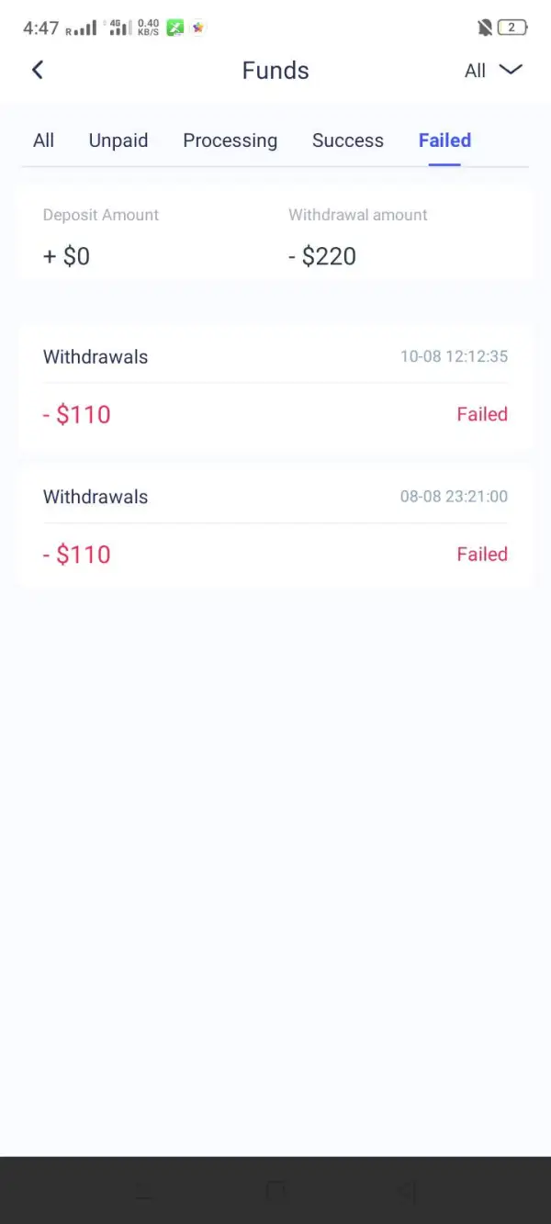Screen dimensions: 551x1224
Task: Tap the colorful star notification icon
Action: coord(198,28)
